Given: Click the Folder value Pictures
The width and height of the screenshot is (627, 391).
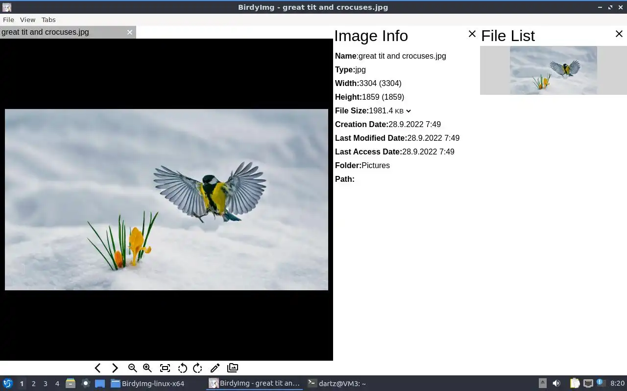Looking at the screenshot, I should click(x=376, y=166).
